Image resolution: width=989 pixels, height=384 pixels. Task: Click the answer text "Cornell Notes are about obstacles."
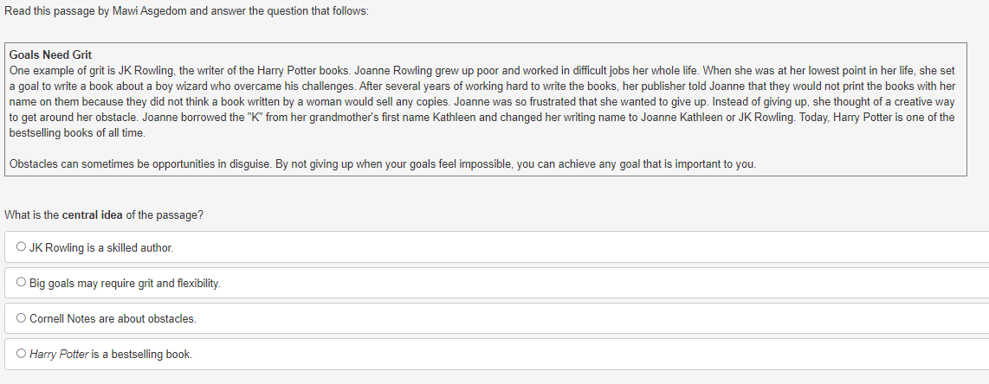coord(113,318)
